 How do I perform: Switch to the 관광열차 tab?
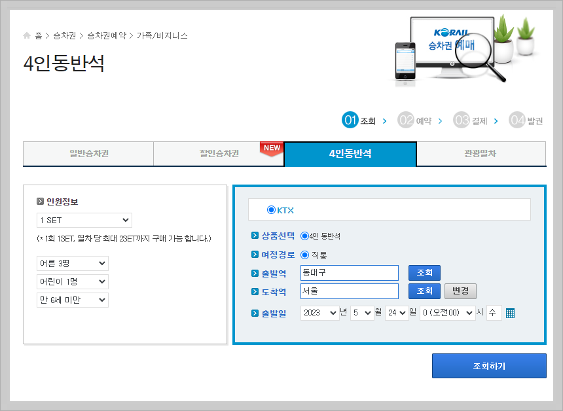pos(481,154)
